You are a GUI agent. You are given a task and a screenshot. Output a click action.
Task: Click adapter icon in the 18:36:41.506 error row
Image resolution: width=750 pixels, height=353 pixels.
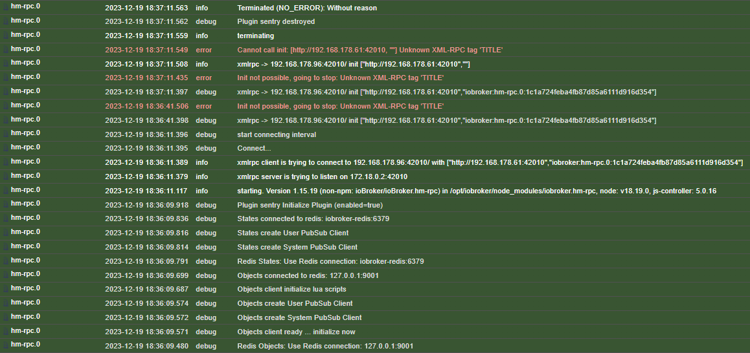(x=6, y=105)
